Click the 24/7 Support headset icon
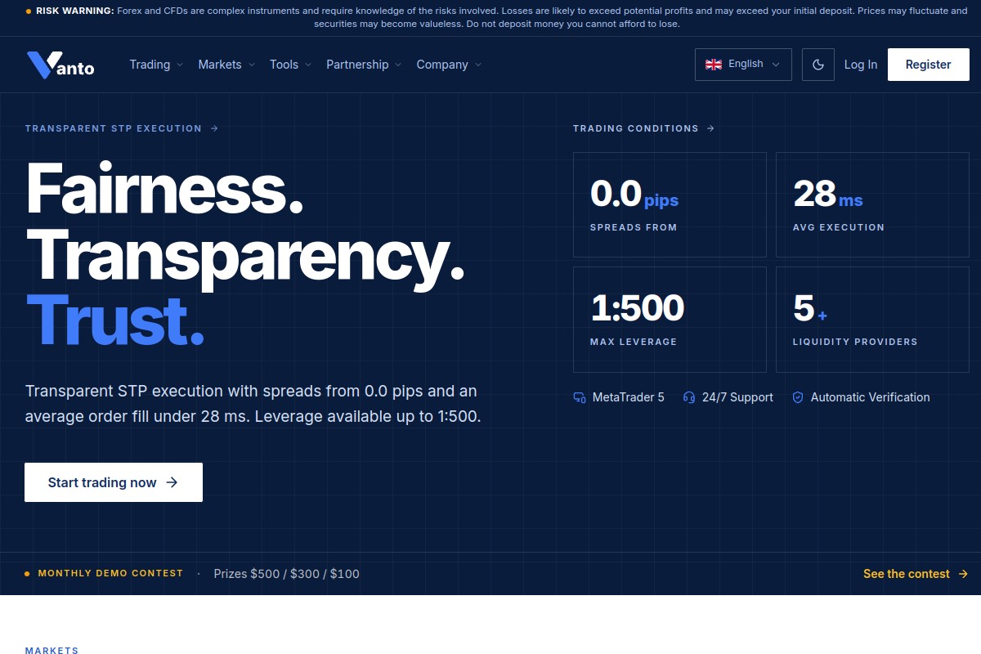This screenshot has width=981, height=654. click(689, 397)
